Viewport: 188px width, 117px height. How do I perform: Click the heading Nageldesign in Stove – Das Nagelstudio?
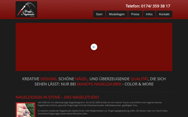click(x=57, y=97)
